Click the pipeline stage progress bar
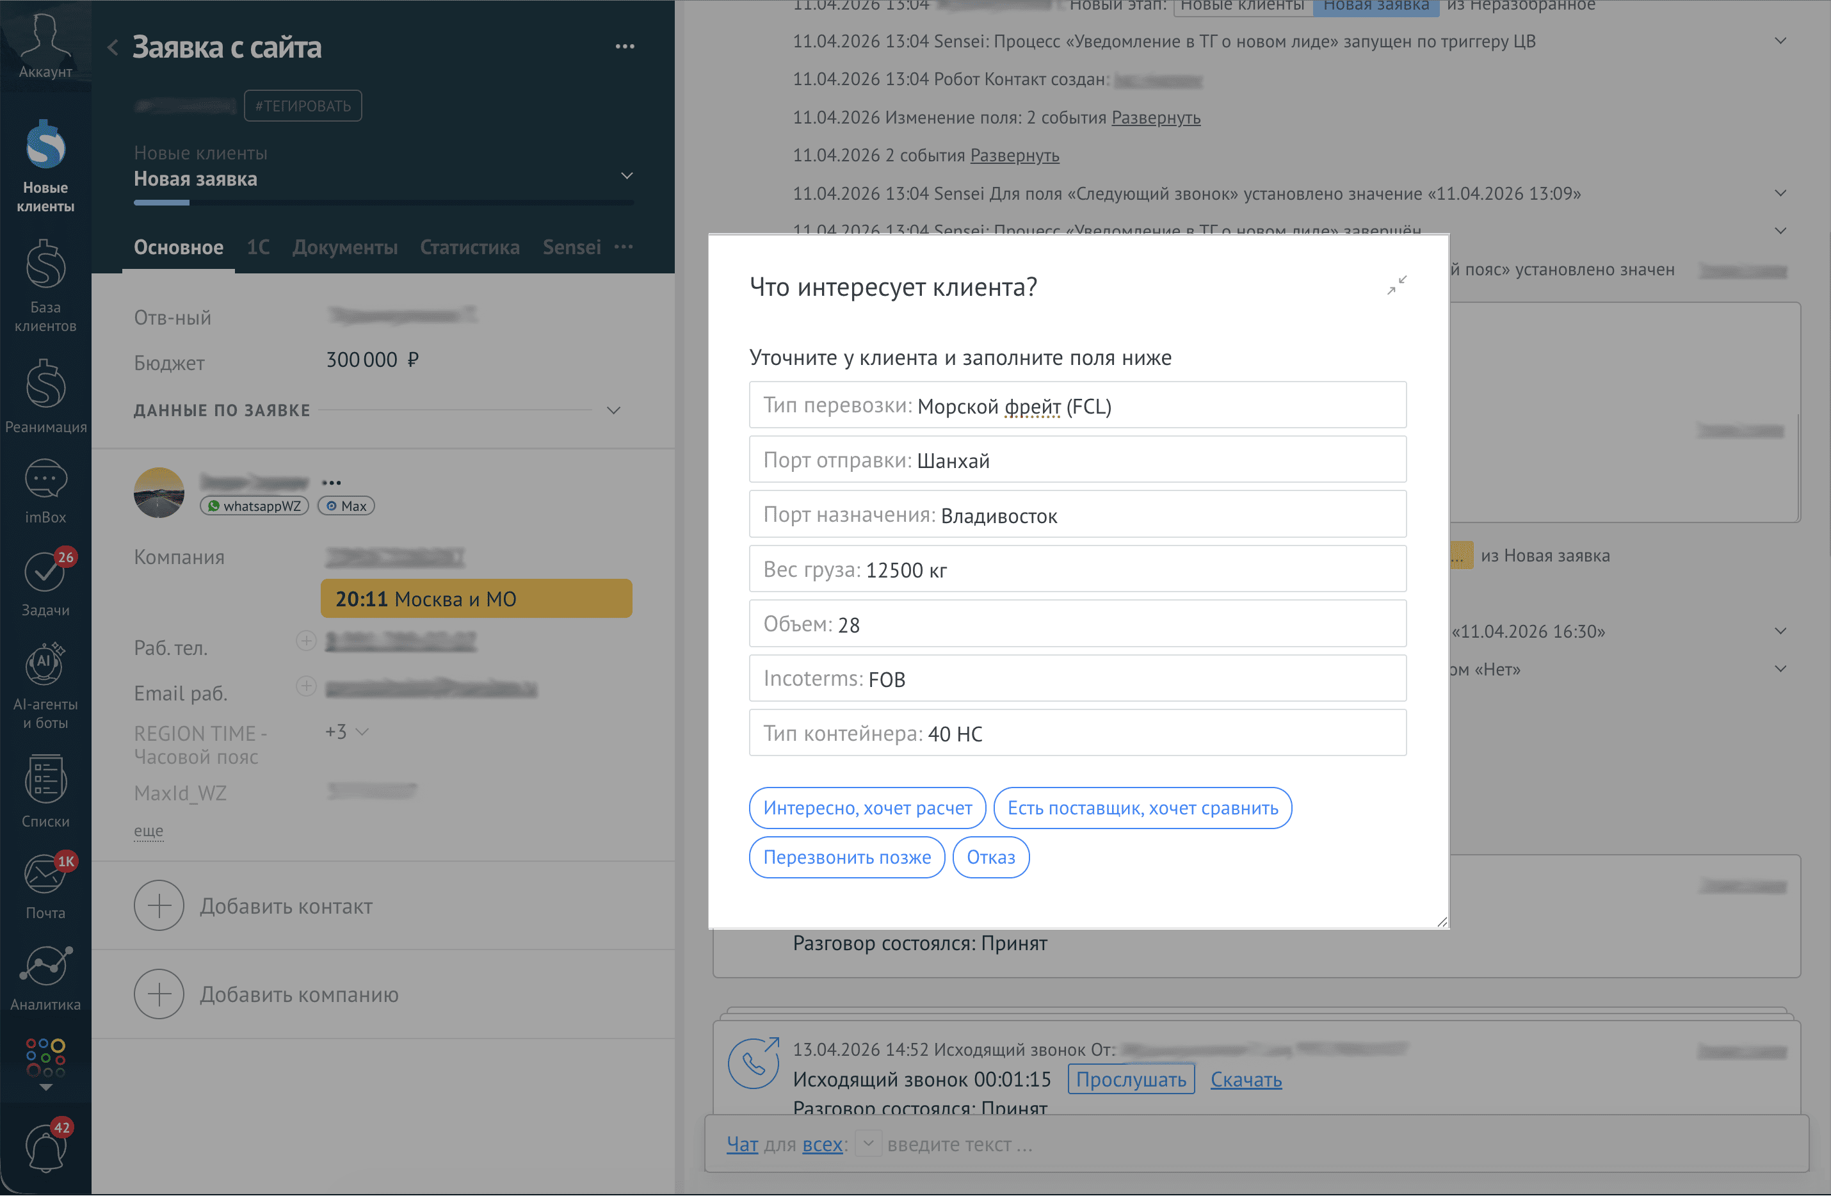The width and height of the screenshot is (1831, 1196). point(383,202)
